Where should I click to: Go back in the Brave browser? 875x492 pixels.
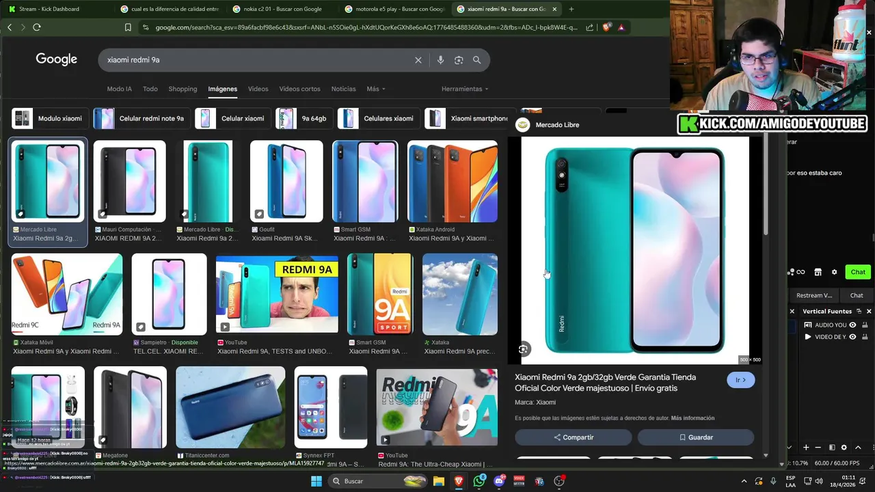(10, 27)
